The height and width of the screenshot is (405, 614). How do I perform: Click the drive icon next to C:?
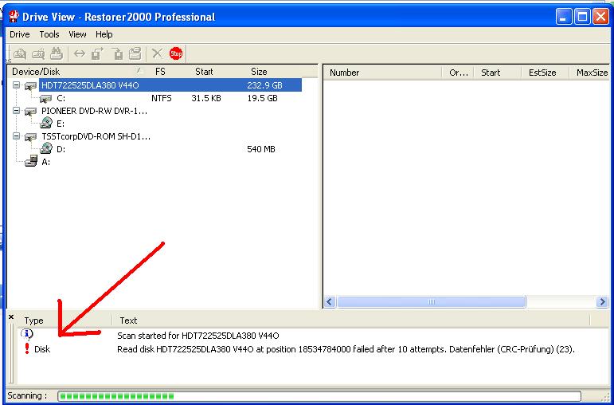45,99
